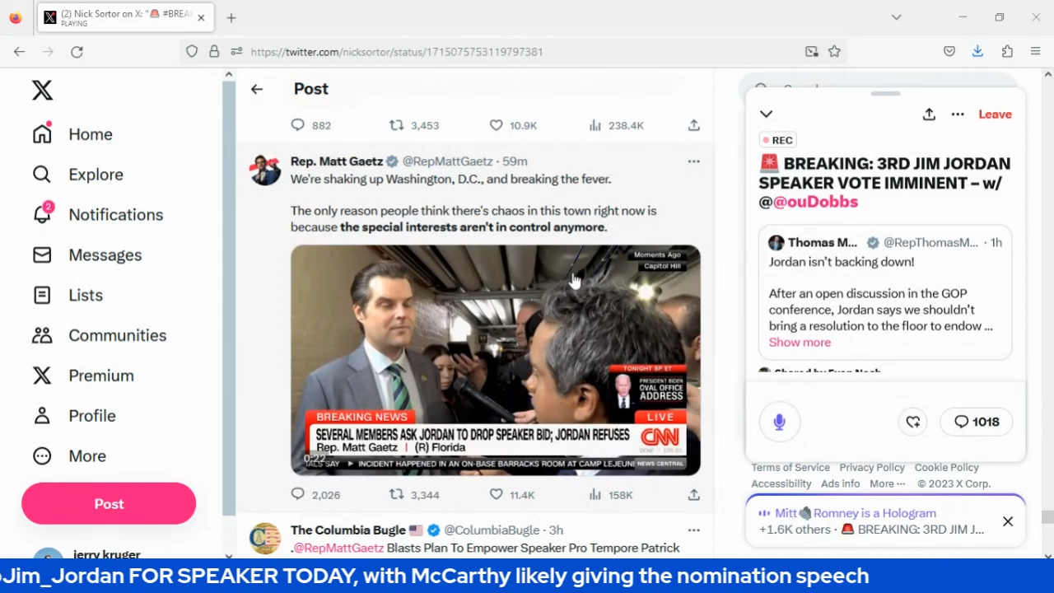Click the pink Post button
This screenshot has width=1054, height=593.
(x=109, y=504)
